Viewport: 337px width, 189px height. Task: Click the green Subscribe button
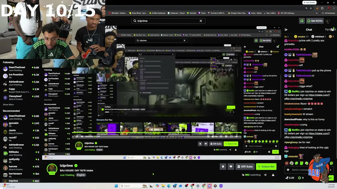point(266,166)
